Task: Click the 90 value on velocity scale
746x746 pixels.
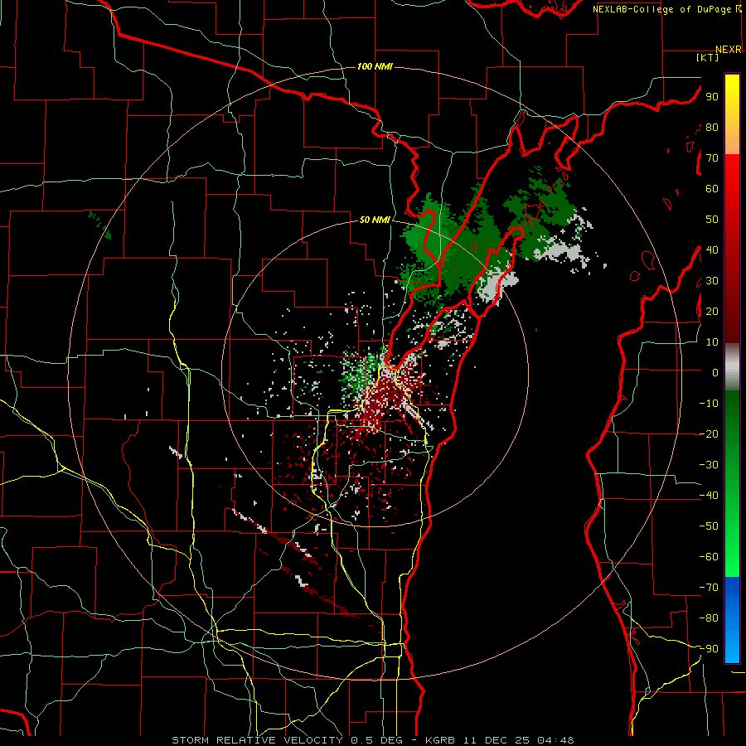Action: pos(712,97)
